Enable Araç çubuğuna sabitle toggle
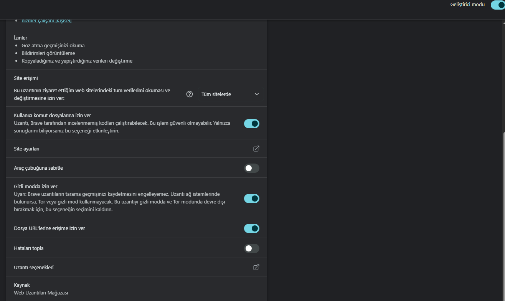 (252, 168)
